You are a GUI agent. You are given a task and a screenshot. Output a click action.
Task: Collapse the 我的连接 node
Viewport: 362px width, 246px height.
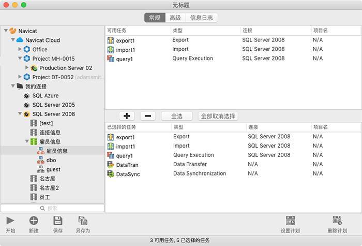click(x=13, y=86)
